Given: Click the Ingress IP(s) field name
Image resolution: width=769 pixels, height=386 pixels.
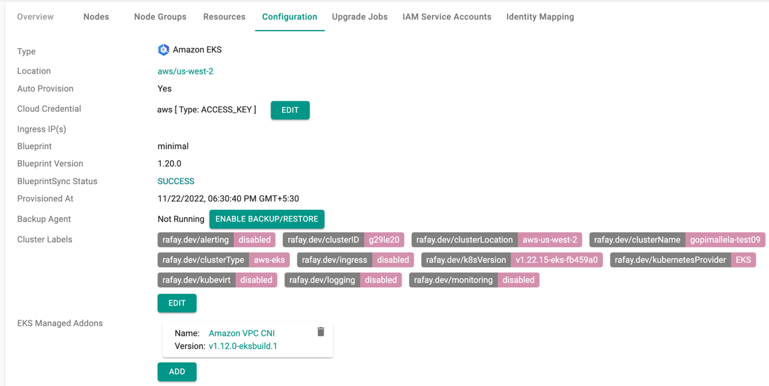Looking at the screenshot, I should coord(41,129).
